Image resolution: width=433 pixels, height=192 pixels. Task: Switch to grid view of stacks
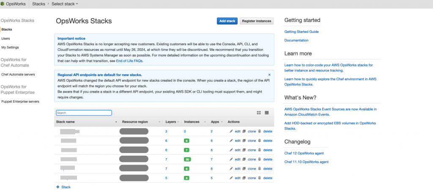click(x=259, y=113)
